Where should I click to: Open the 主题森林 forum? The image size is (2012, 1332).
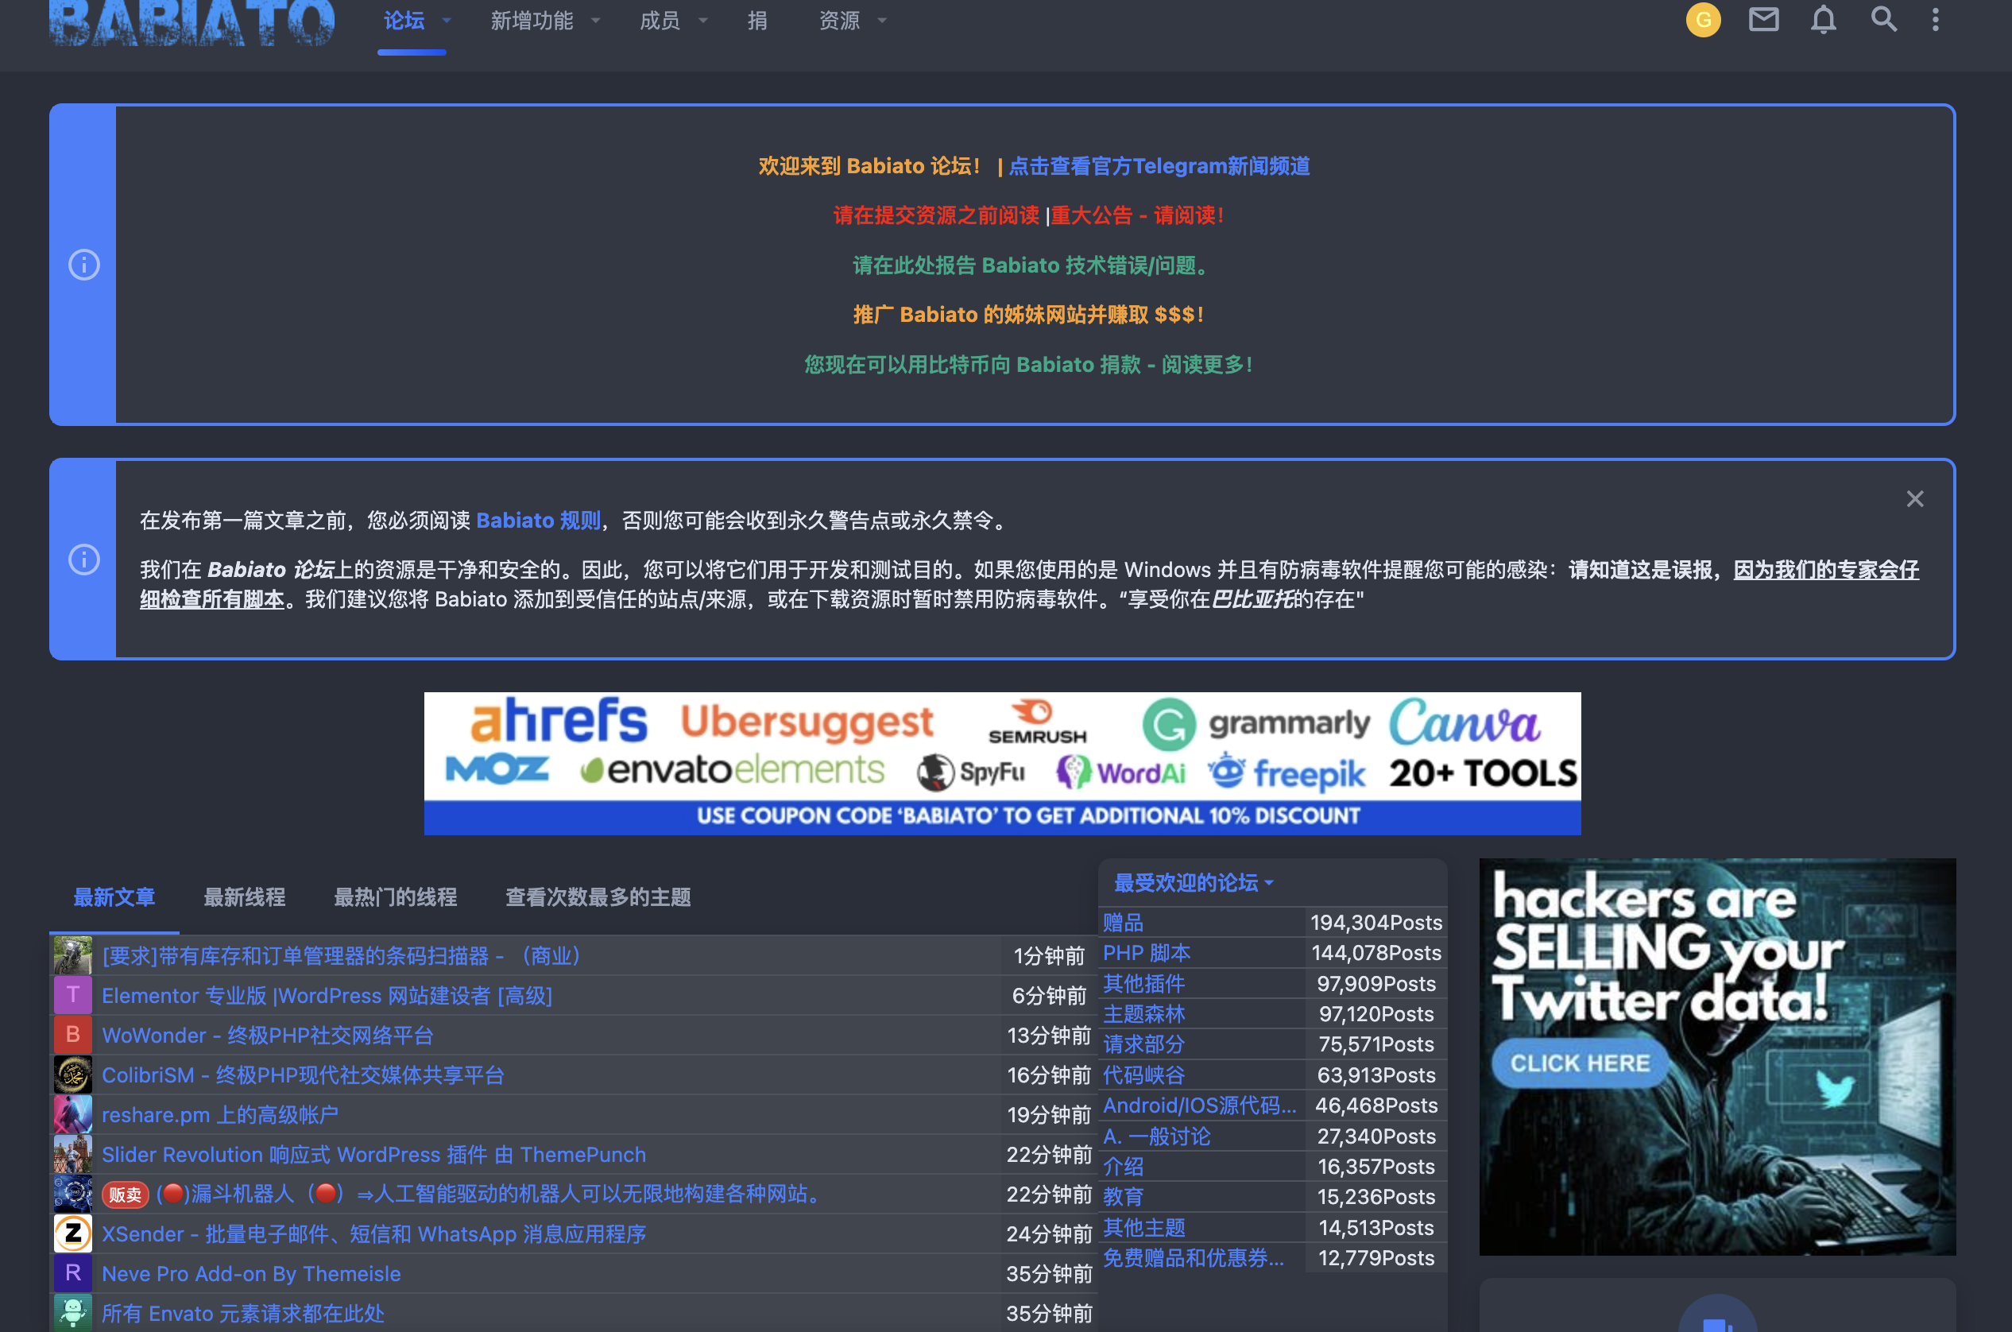1143,1013
